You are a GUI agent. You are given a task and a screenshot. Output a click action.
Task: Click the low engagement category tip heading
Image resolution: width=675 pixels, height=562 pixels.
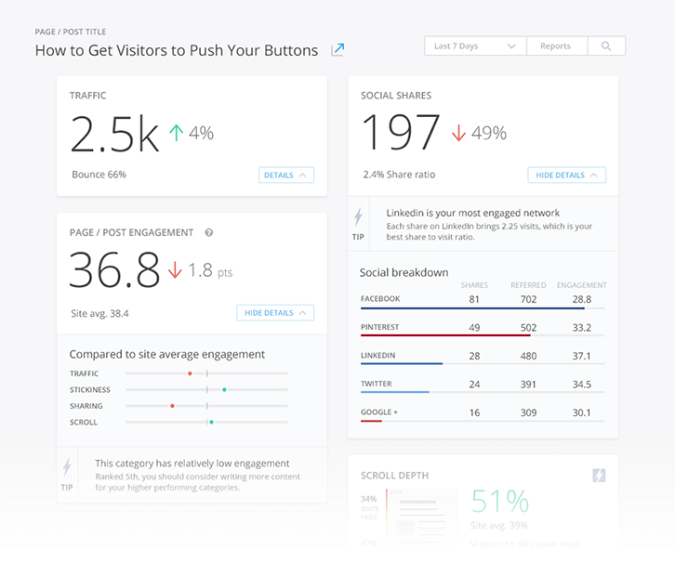click(x=192, y=464)
